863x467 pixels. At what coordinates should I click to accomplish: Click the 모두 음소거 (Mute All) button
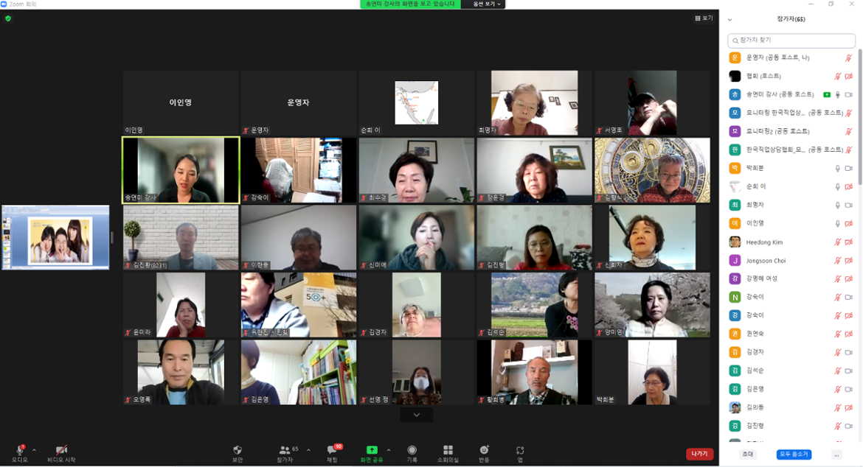[x=794, y=454]
